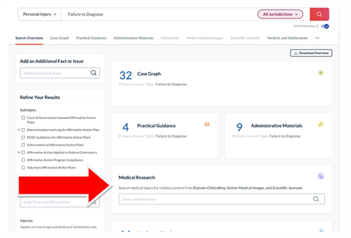Open the three-dots more tabs menu

pyautogui.click(x=317, y=38)
